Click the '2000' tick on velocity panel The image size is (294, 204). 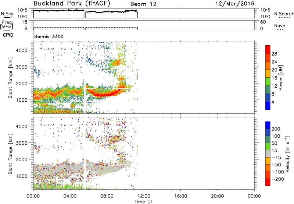[21, 159]
